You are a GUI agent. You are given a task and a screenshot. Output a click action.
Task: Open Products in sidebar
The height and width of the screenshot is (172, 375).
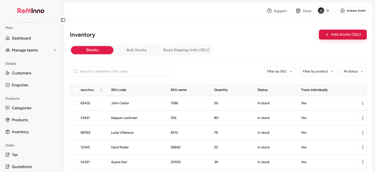point(17,120)
